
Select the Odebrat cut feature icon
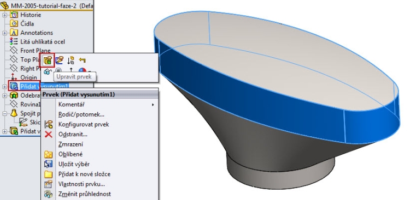click(x=14, y=95)
